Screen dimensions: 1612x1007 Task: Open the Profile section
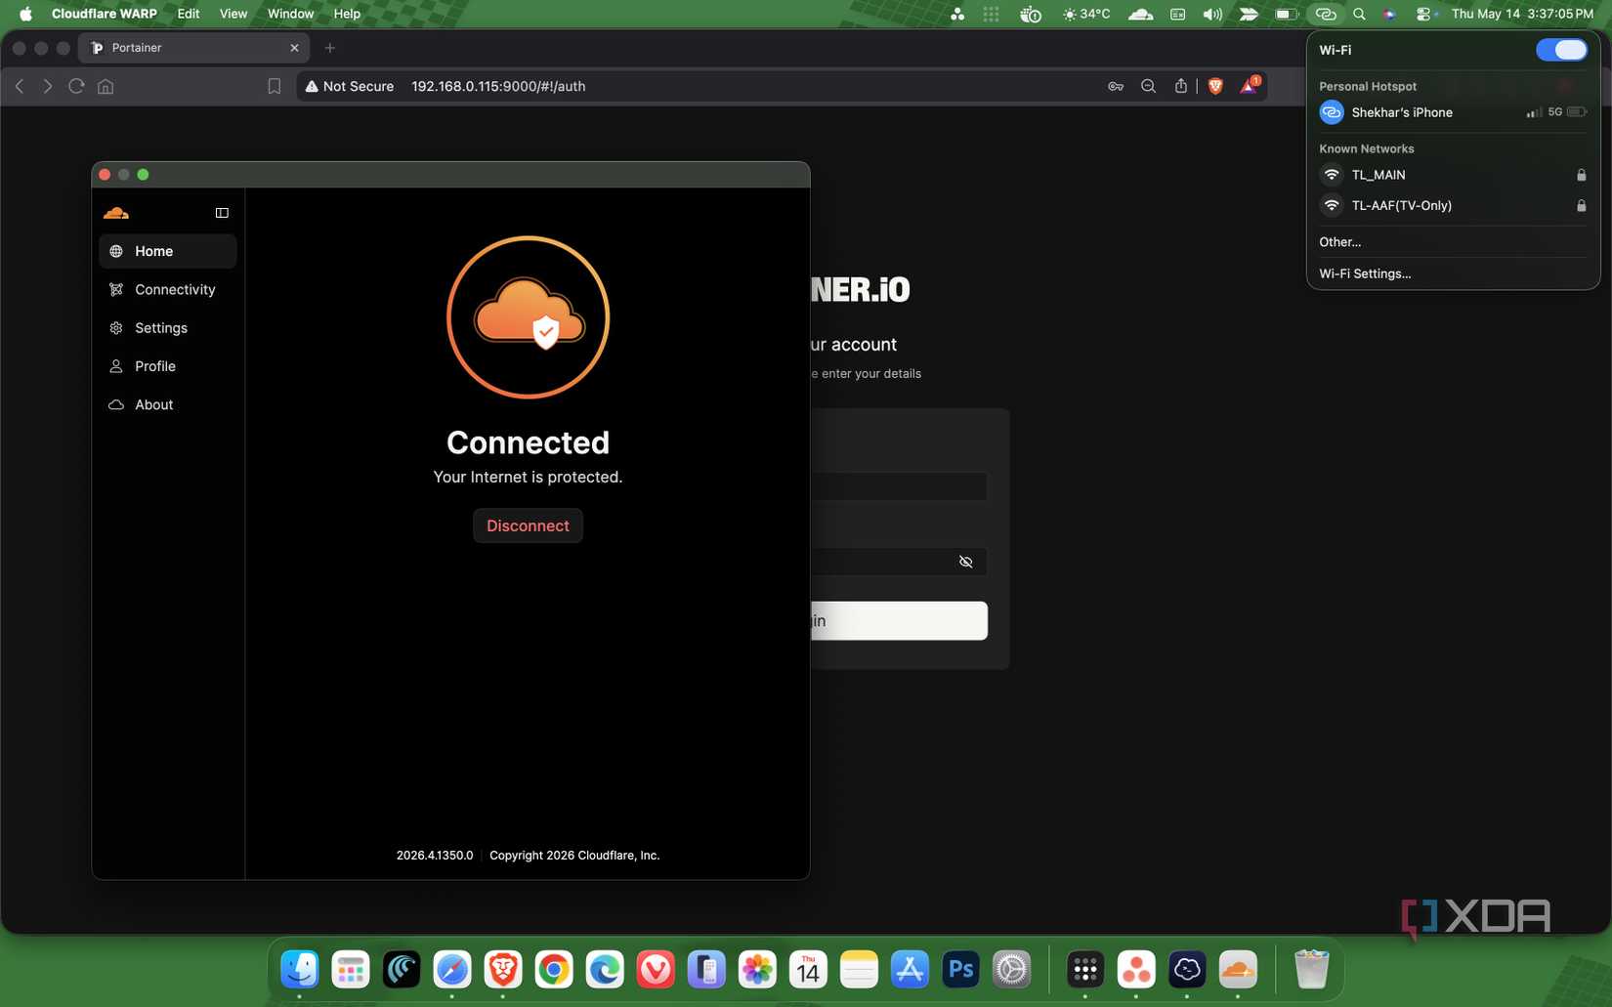coord(167,366)
